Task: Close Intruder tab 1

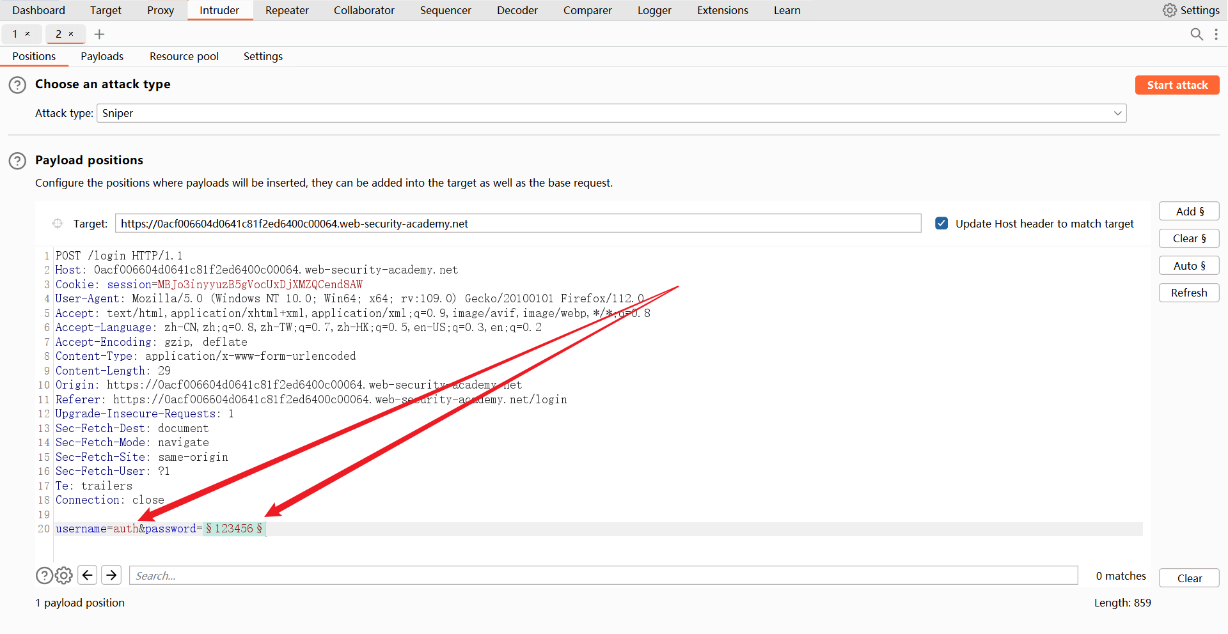Action: coord(28,34)
